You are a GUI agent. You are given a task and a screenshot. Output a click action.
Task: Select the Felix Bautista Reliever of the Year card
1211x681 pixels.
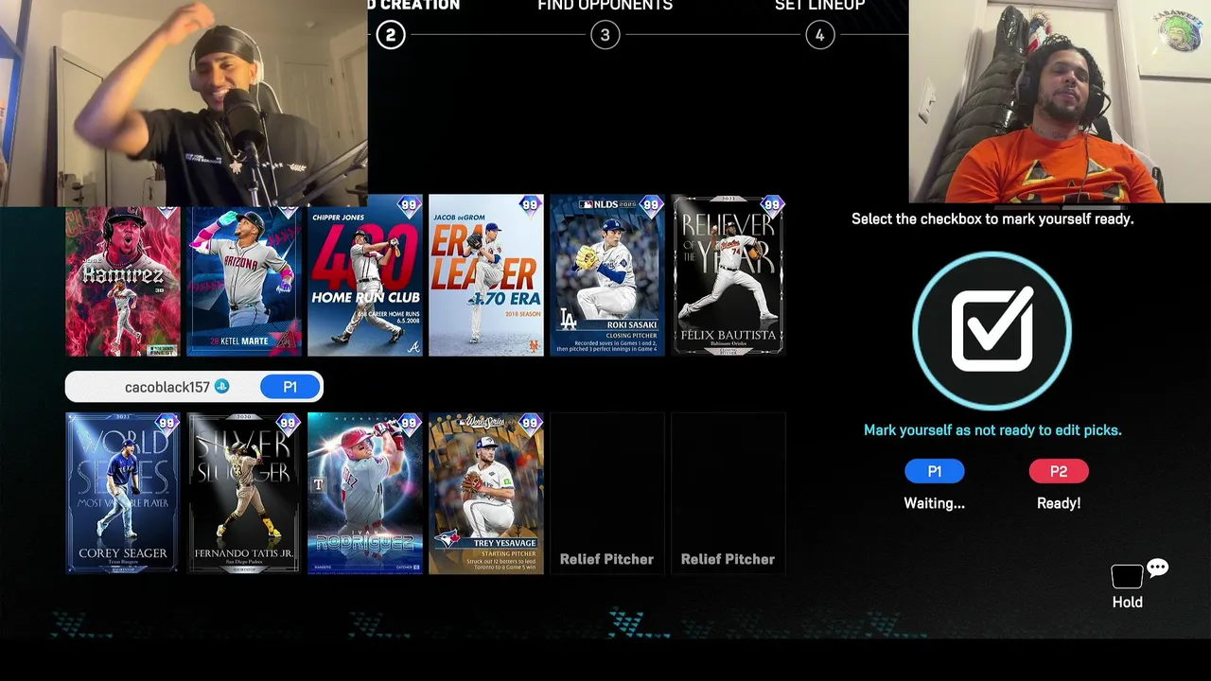(x=728, y=275)
